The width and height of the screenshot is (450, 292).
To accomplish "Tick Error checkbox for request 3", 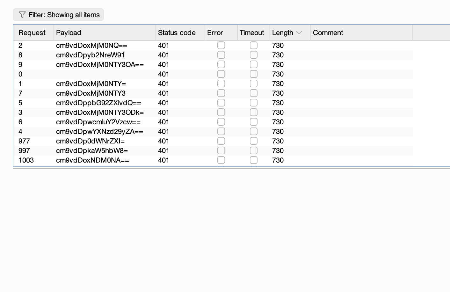I will pos(221,112).
